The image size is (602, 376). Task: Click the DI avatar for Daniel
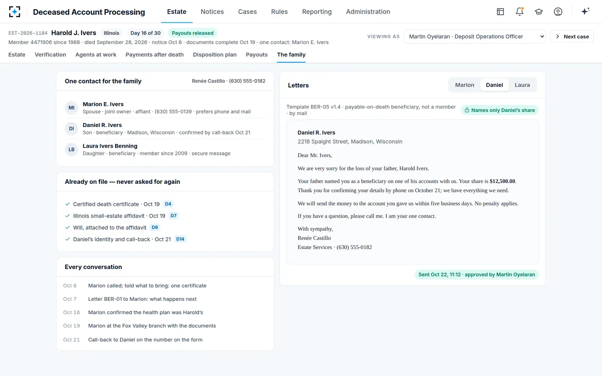(71, 129)
